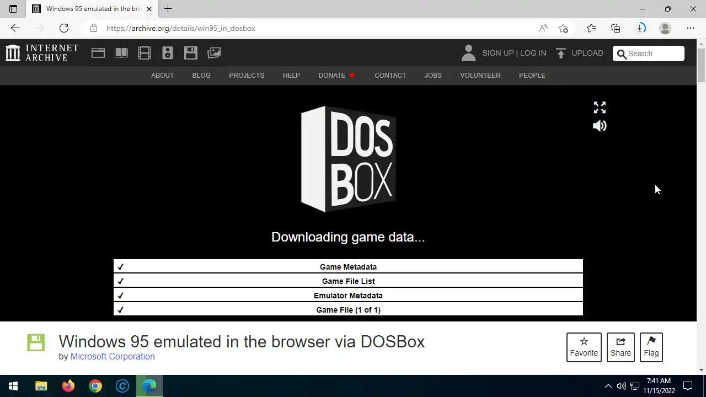Click the Emulator Metadata progress row
Screen dimensions: 706x397
point(348,296)
